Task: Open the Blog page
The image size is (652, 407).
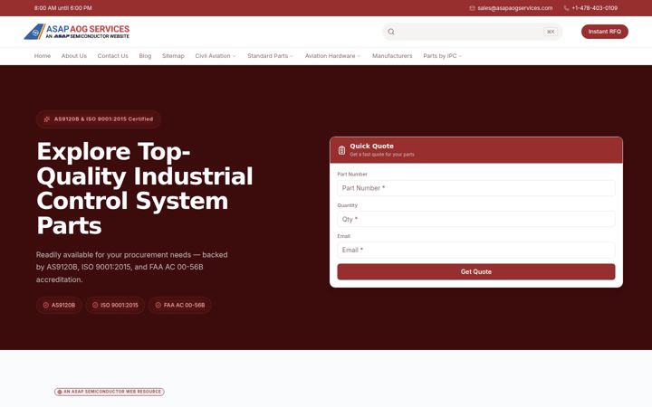Action: pyautogui.click(x=145, y=56)
